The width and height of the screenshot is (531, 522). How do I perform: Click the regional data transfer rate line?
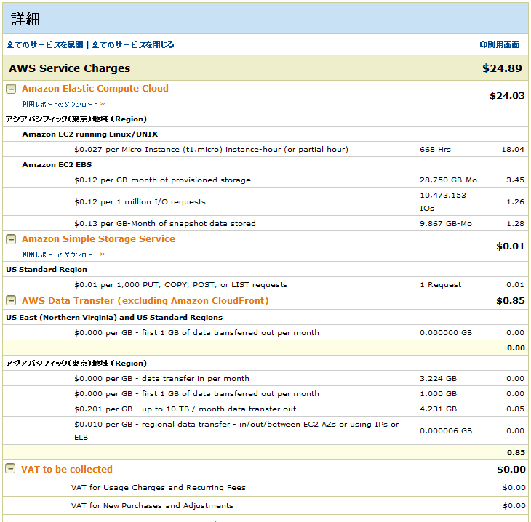pos(236,430)
